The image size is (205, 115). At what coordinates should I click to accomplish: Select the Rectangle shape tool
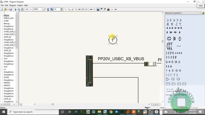(x=83, y=9)
